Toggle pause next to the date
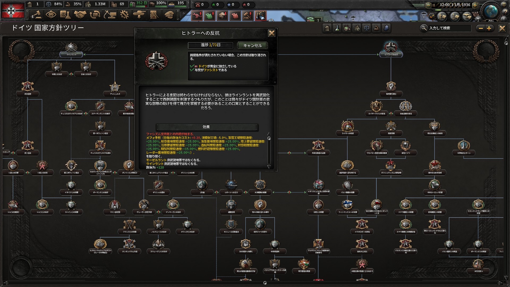The height and width of the screenshot is (287, 510). 434,5
